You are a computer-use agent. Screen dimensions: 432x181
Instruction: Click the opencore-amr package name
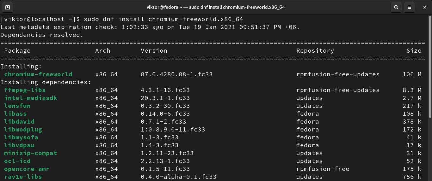pyautogui.click(x=27, y=169)
